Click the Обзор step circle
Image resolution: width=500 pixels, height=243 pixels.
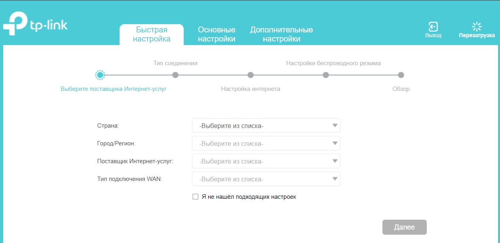pyautogui.click(x=401, y=75)
